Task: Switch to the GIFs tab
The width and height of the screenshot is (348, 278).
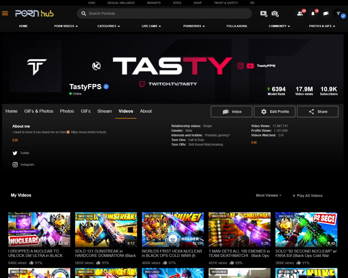Action: pos(86,111)
